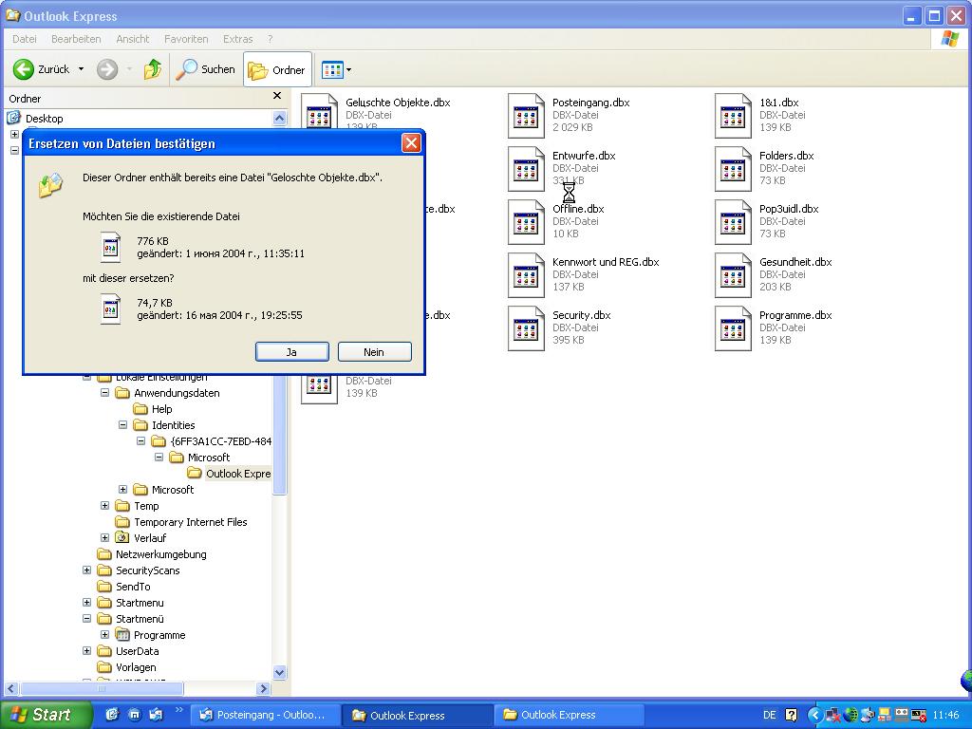
Task: Click the folder pane horizontal scroll-left arrow
Action: pyautogui.click(x=11, y=688)
